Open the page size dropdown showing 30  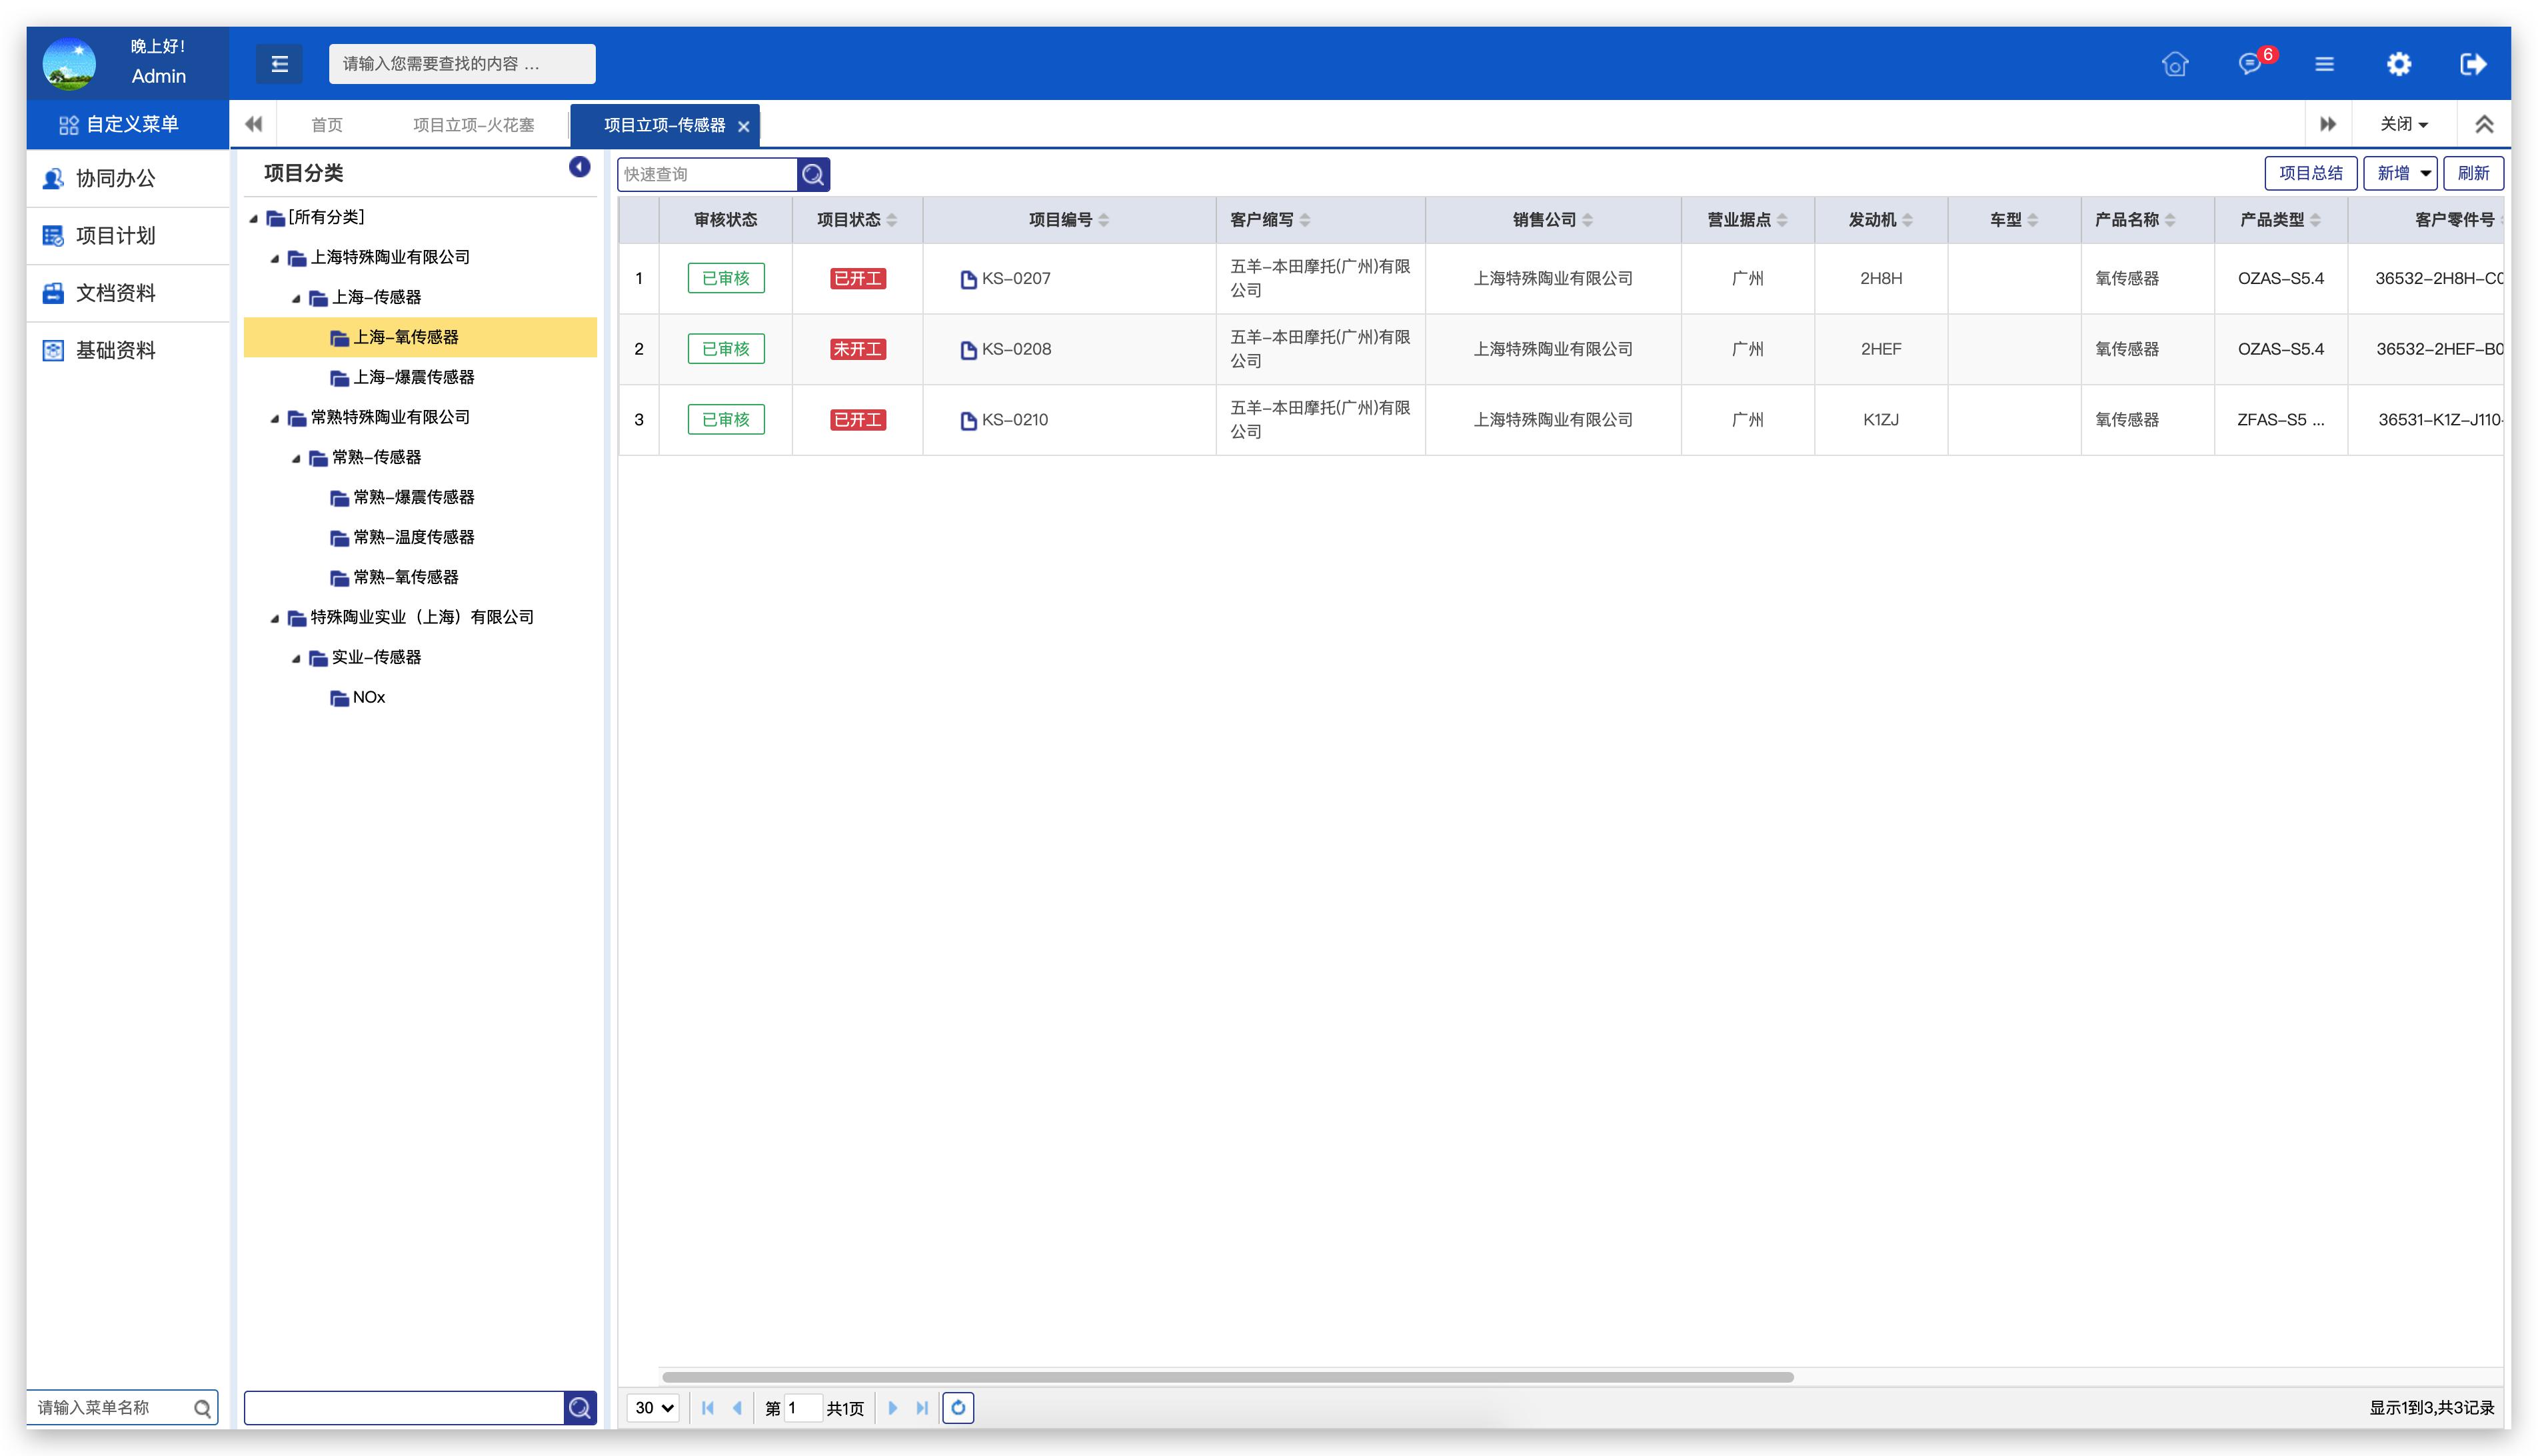[652, 1408]
